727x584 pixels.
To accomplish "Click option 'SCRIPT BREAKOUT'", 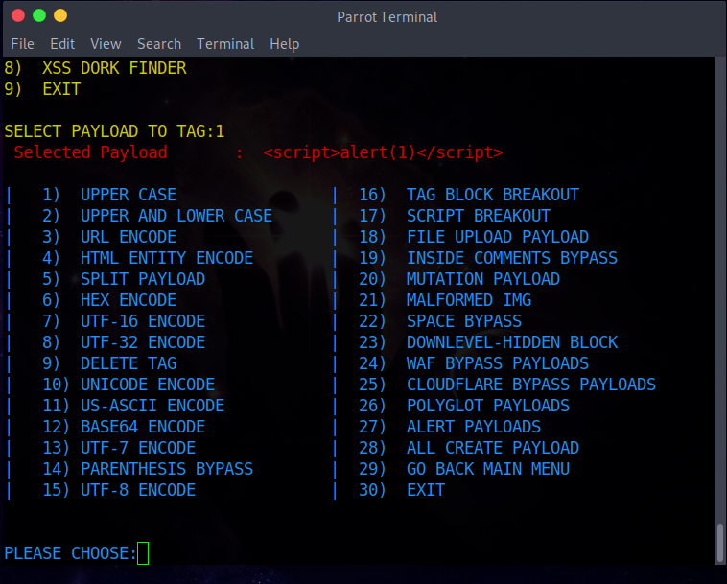I will pos(479,216).
